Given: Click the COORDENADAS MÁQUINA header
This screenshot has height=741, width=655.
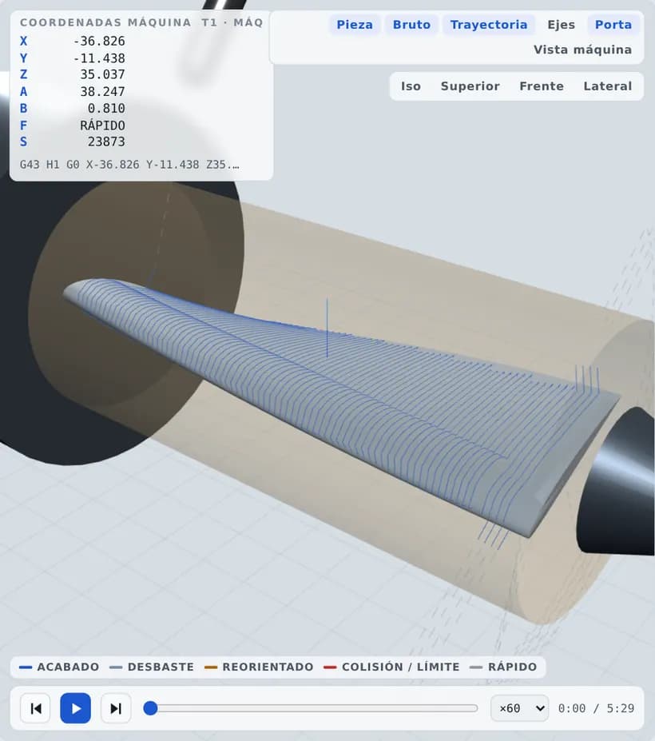Looking at the screenshot, I should point(105,22).
